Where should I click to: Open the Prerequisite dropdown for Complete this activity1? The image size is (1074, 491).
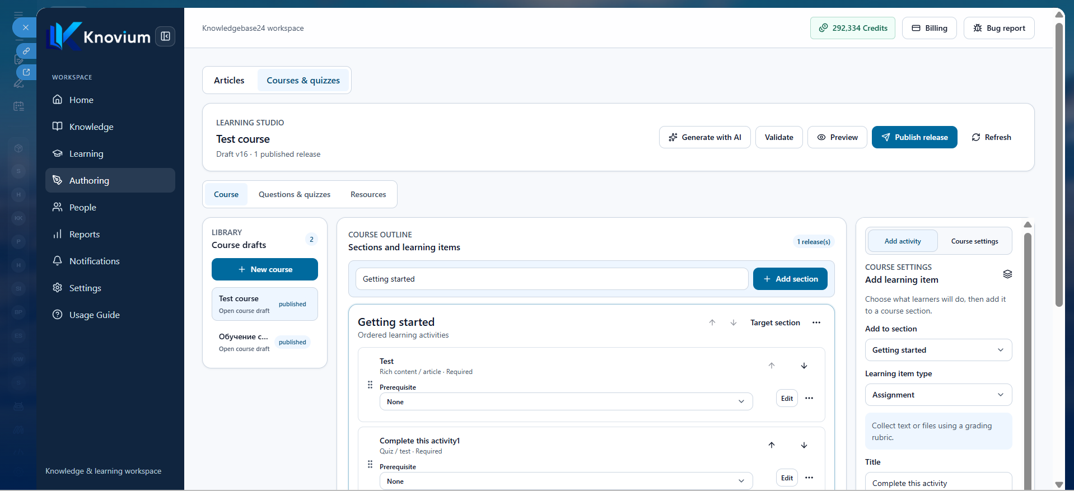(566, 481)
